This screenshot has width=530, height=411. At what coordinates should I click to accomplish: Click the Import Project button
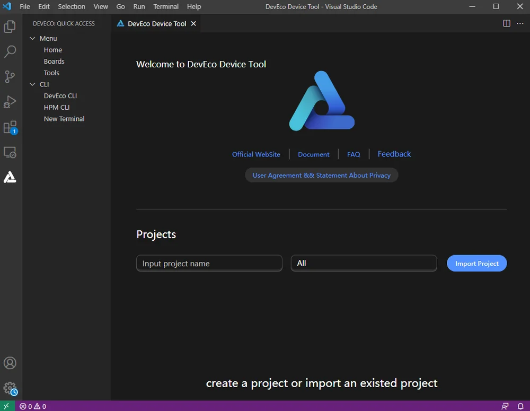coord(476,263)
